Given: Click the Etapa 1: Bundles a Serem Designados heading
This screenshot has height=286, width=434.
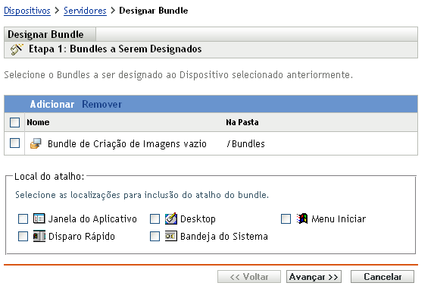Looking at the screenshot, I should point(115,49).
